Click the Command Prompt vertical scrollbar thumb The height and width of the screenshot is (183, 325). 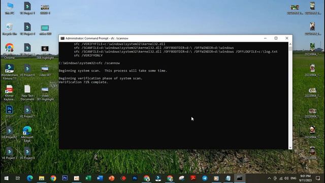click(x=290, y=49)
